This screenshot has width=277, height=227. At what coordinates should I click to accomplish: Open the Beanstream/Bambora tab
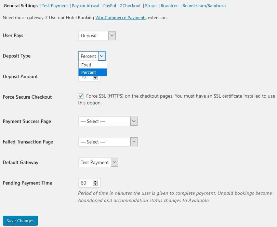(204, 6)
